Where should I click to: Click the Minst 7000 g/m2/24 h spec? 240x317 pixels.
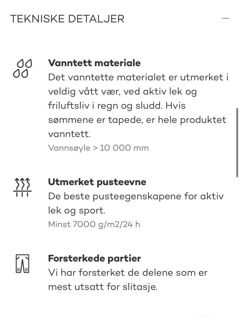[x=94, y=224]
